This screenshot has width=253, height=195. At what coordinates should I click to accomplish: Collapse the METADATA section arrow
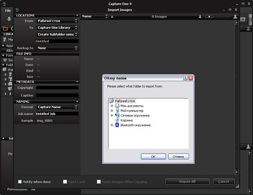[x=77, y=82]
